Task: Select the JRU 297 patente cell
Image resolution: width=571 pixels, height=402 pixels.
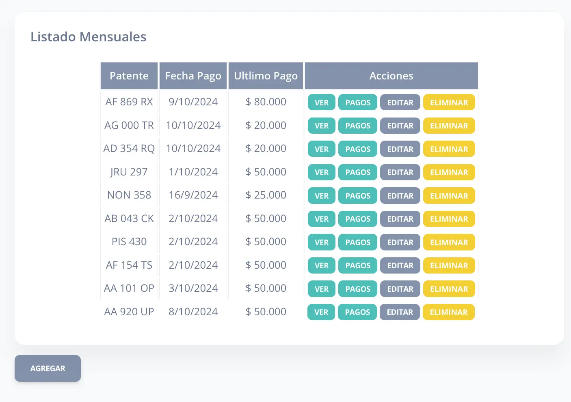Action: pos(129,172)
